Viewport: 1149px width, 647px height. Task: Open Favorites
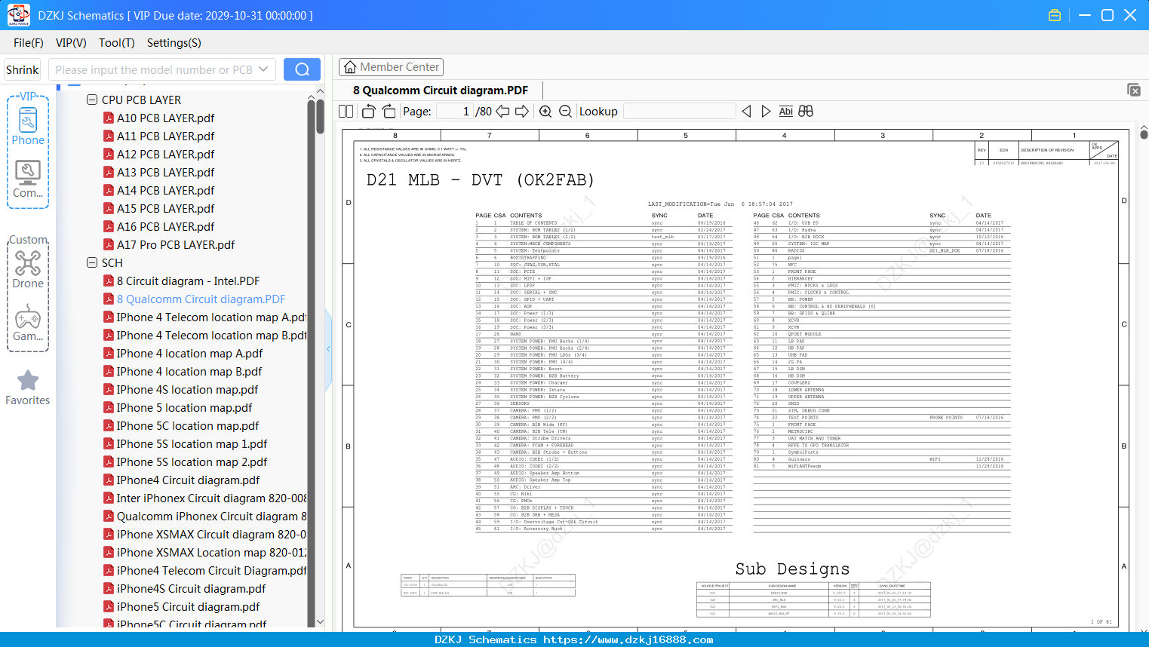click(28, 388)
